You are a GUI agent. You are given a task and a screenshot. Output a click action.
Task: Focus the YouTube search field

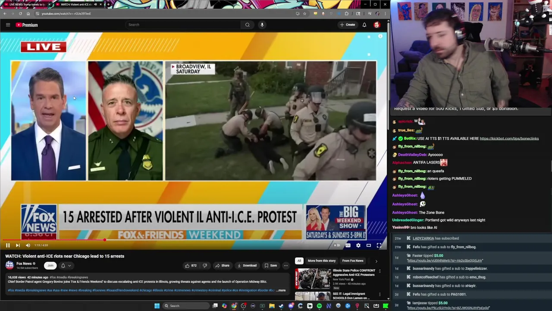coord(183,25)
